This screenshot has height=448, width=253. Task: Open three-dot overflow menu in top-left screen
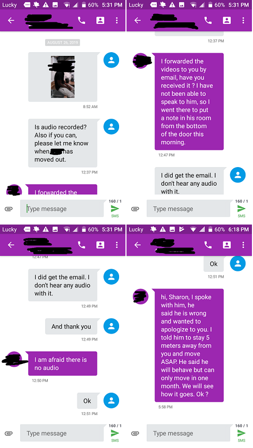coord(117,20)
